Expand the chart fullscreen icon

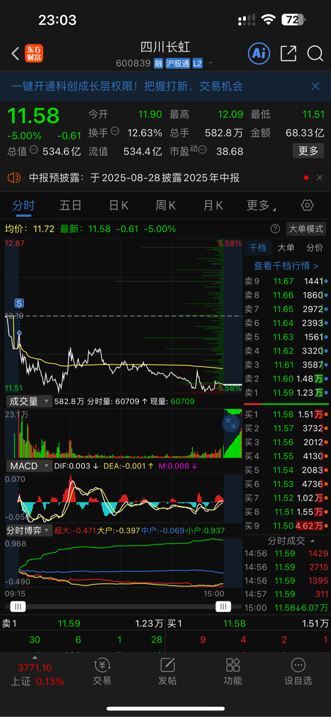[231, 424]
